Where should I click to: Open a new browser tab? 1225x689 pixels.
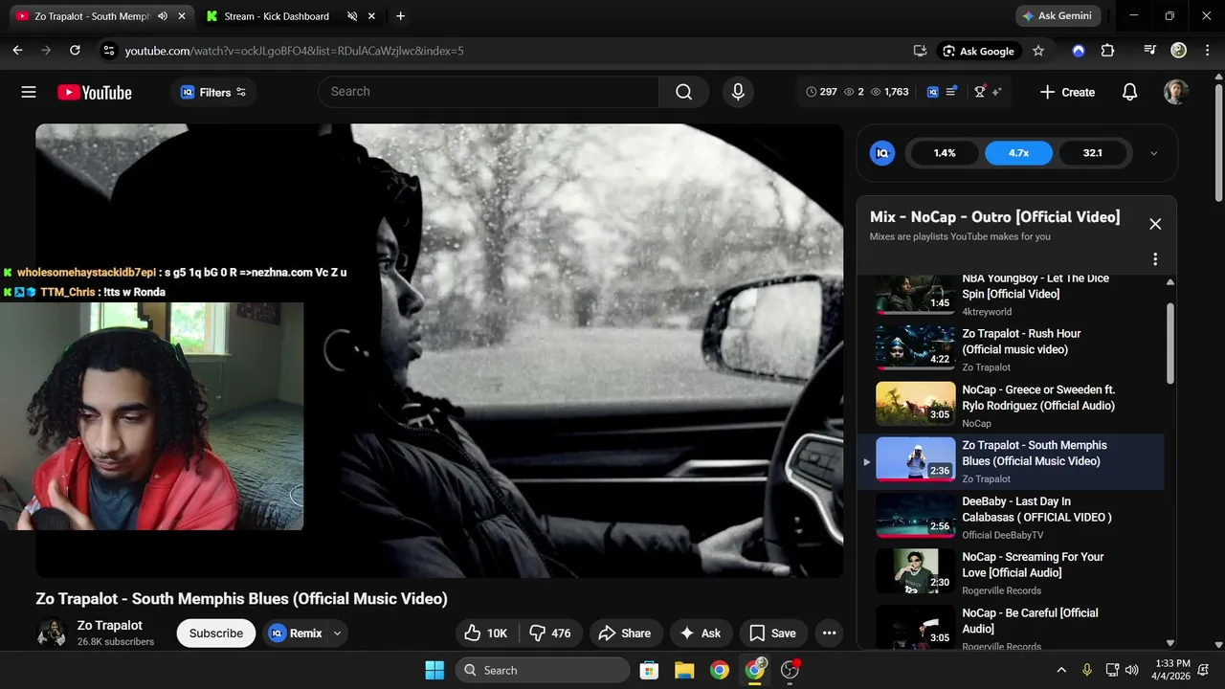pos(400,16)
